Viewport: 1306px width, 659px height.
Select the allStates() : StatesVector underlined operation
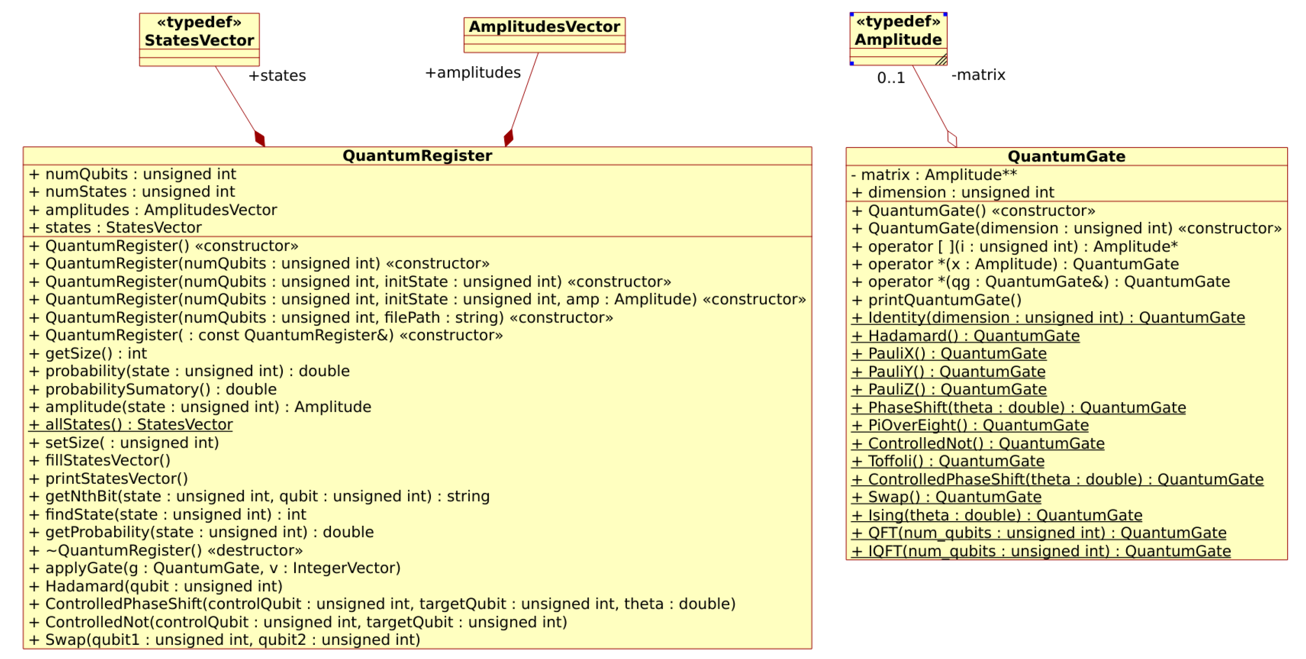[131, 425]
